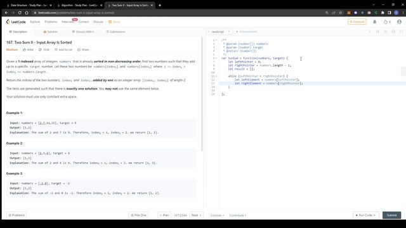
Task: Switch to the Solution tab
Action: tap(51, 32)
